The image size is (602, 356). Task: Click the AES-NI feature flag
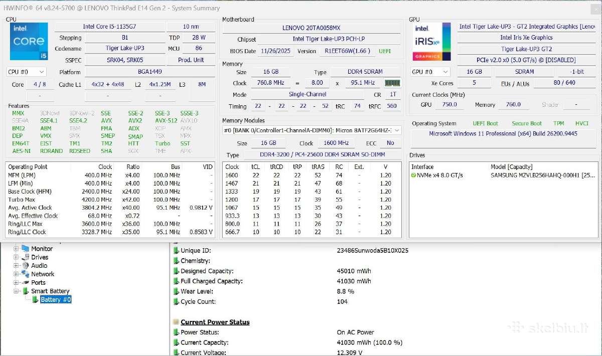tap(21, 151)
